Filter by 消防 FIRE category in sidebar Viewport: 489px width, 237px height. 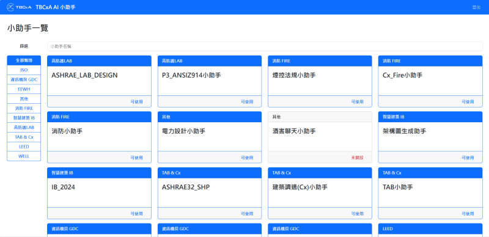pyautogui.click(x=24, y=108)
